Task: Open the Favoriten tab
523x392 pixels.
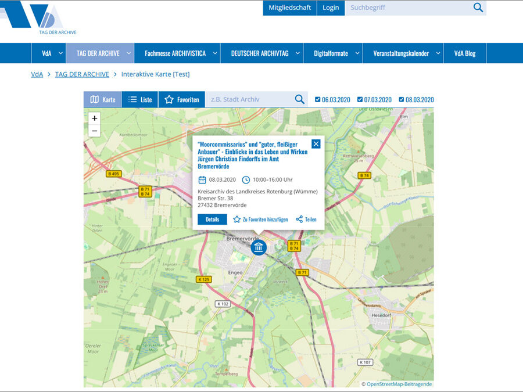Action: point(182,99)
